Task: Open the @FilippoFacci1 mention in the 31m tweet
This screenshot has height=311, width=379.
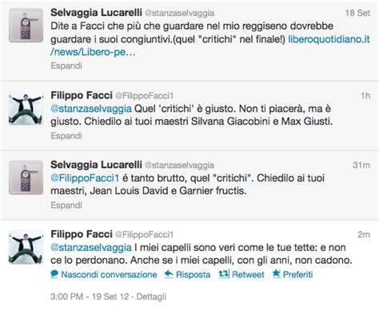Action: tap(85, 178)
